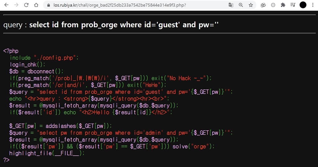This screenshot has width=318, height=167.
Task: Click the 'No Hack ~_~' preg_match line
Action: (110, 78)
